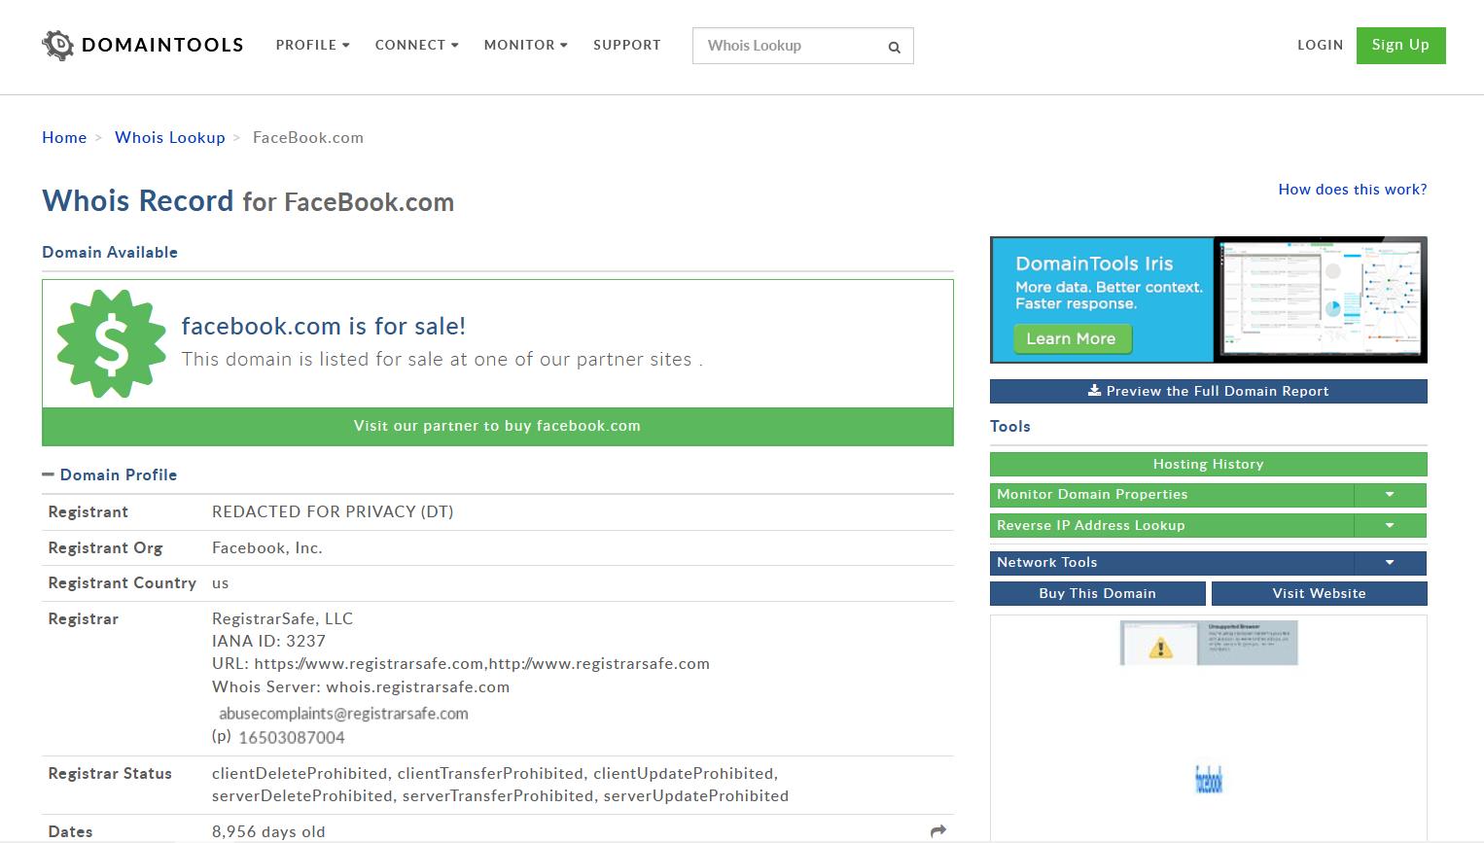Visit partner to buy facebook.com
The image size is (1484, 843).
[498, 426]
